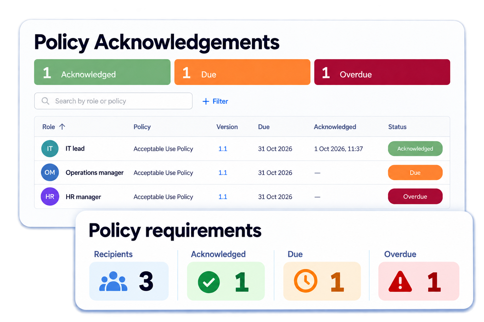Click the Recipients count 3
The width and height of the screenshot is (484, 322).
coord(146,281)
